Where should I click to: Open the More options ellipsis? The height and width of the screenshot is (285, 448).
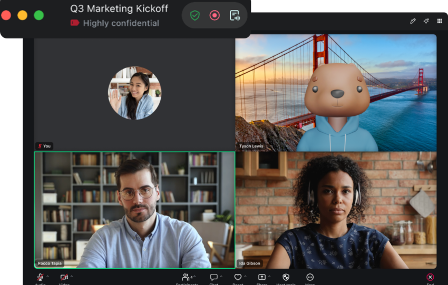310,277
